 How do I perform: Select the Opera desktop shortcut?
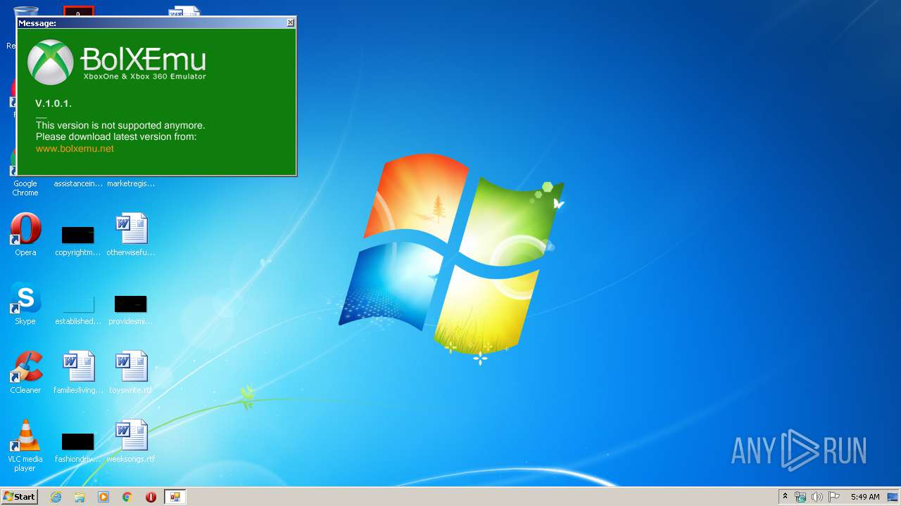tap(25, 235)
